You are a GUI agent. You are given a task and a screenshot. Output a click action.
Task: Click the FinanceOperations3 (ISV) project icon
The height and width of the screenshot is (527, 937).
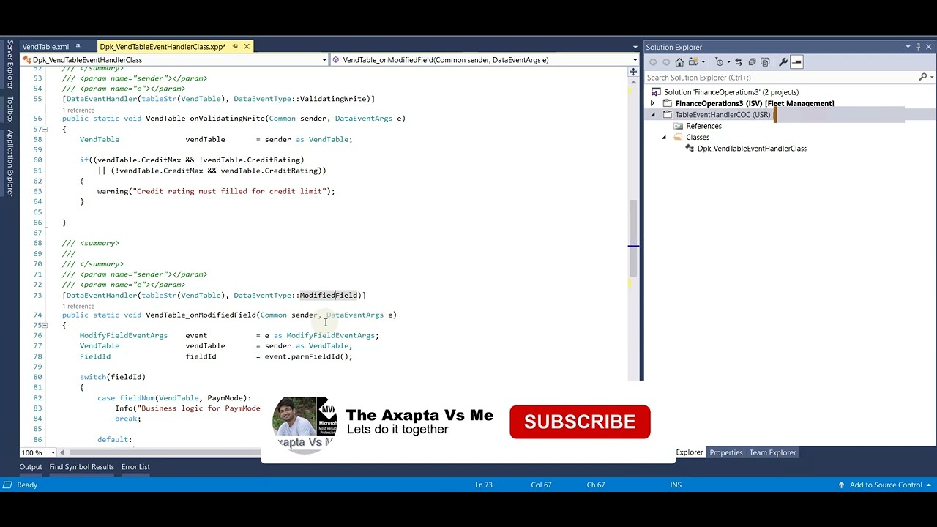point(667,103)
